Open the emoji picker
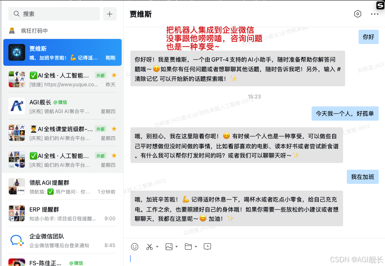 pos(135,247)
